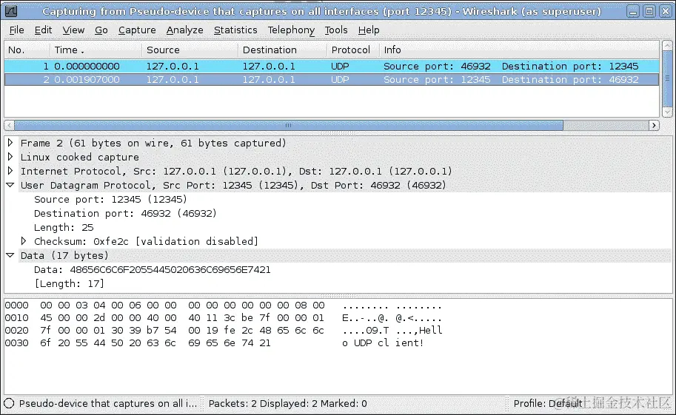Open the Capture menu
Image resolution: width=676 pixels, height=415 pixels.
[137, 30]
